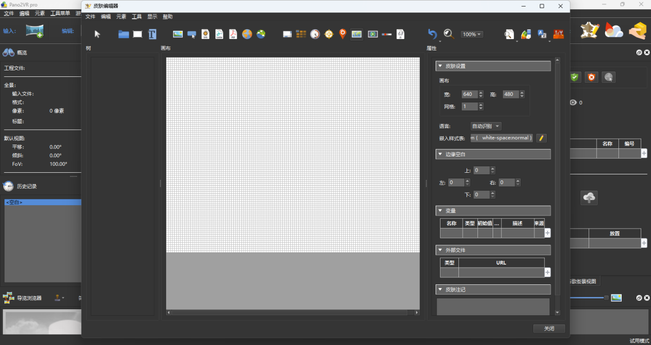Add a seekbar element
Viewport: 651px width, 345px height.
[386, 34]
